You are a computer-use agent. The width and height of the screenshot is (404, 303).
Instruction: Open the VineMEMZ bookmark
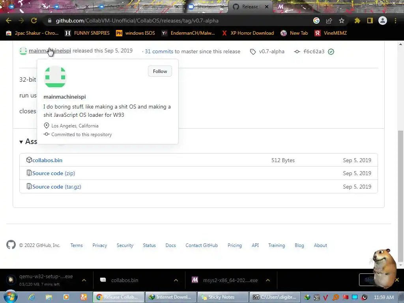331,33
